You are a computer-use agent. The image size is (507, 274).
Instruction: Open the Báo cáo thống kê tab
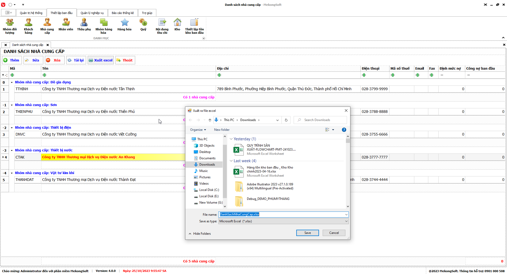(x=123, y=13)
